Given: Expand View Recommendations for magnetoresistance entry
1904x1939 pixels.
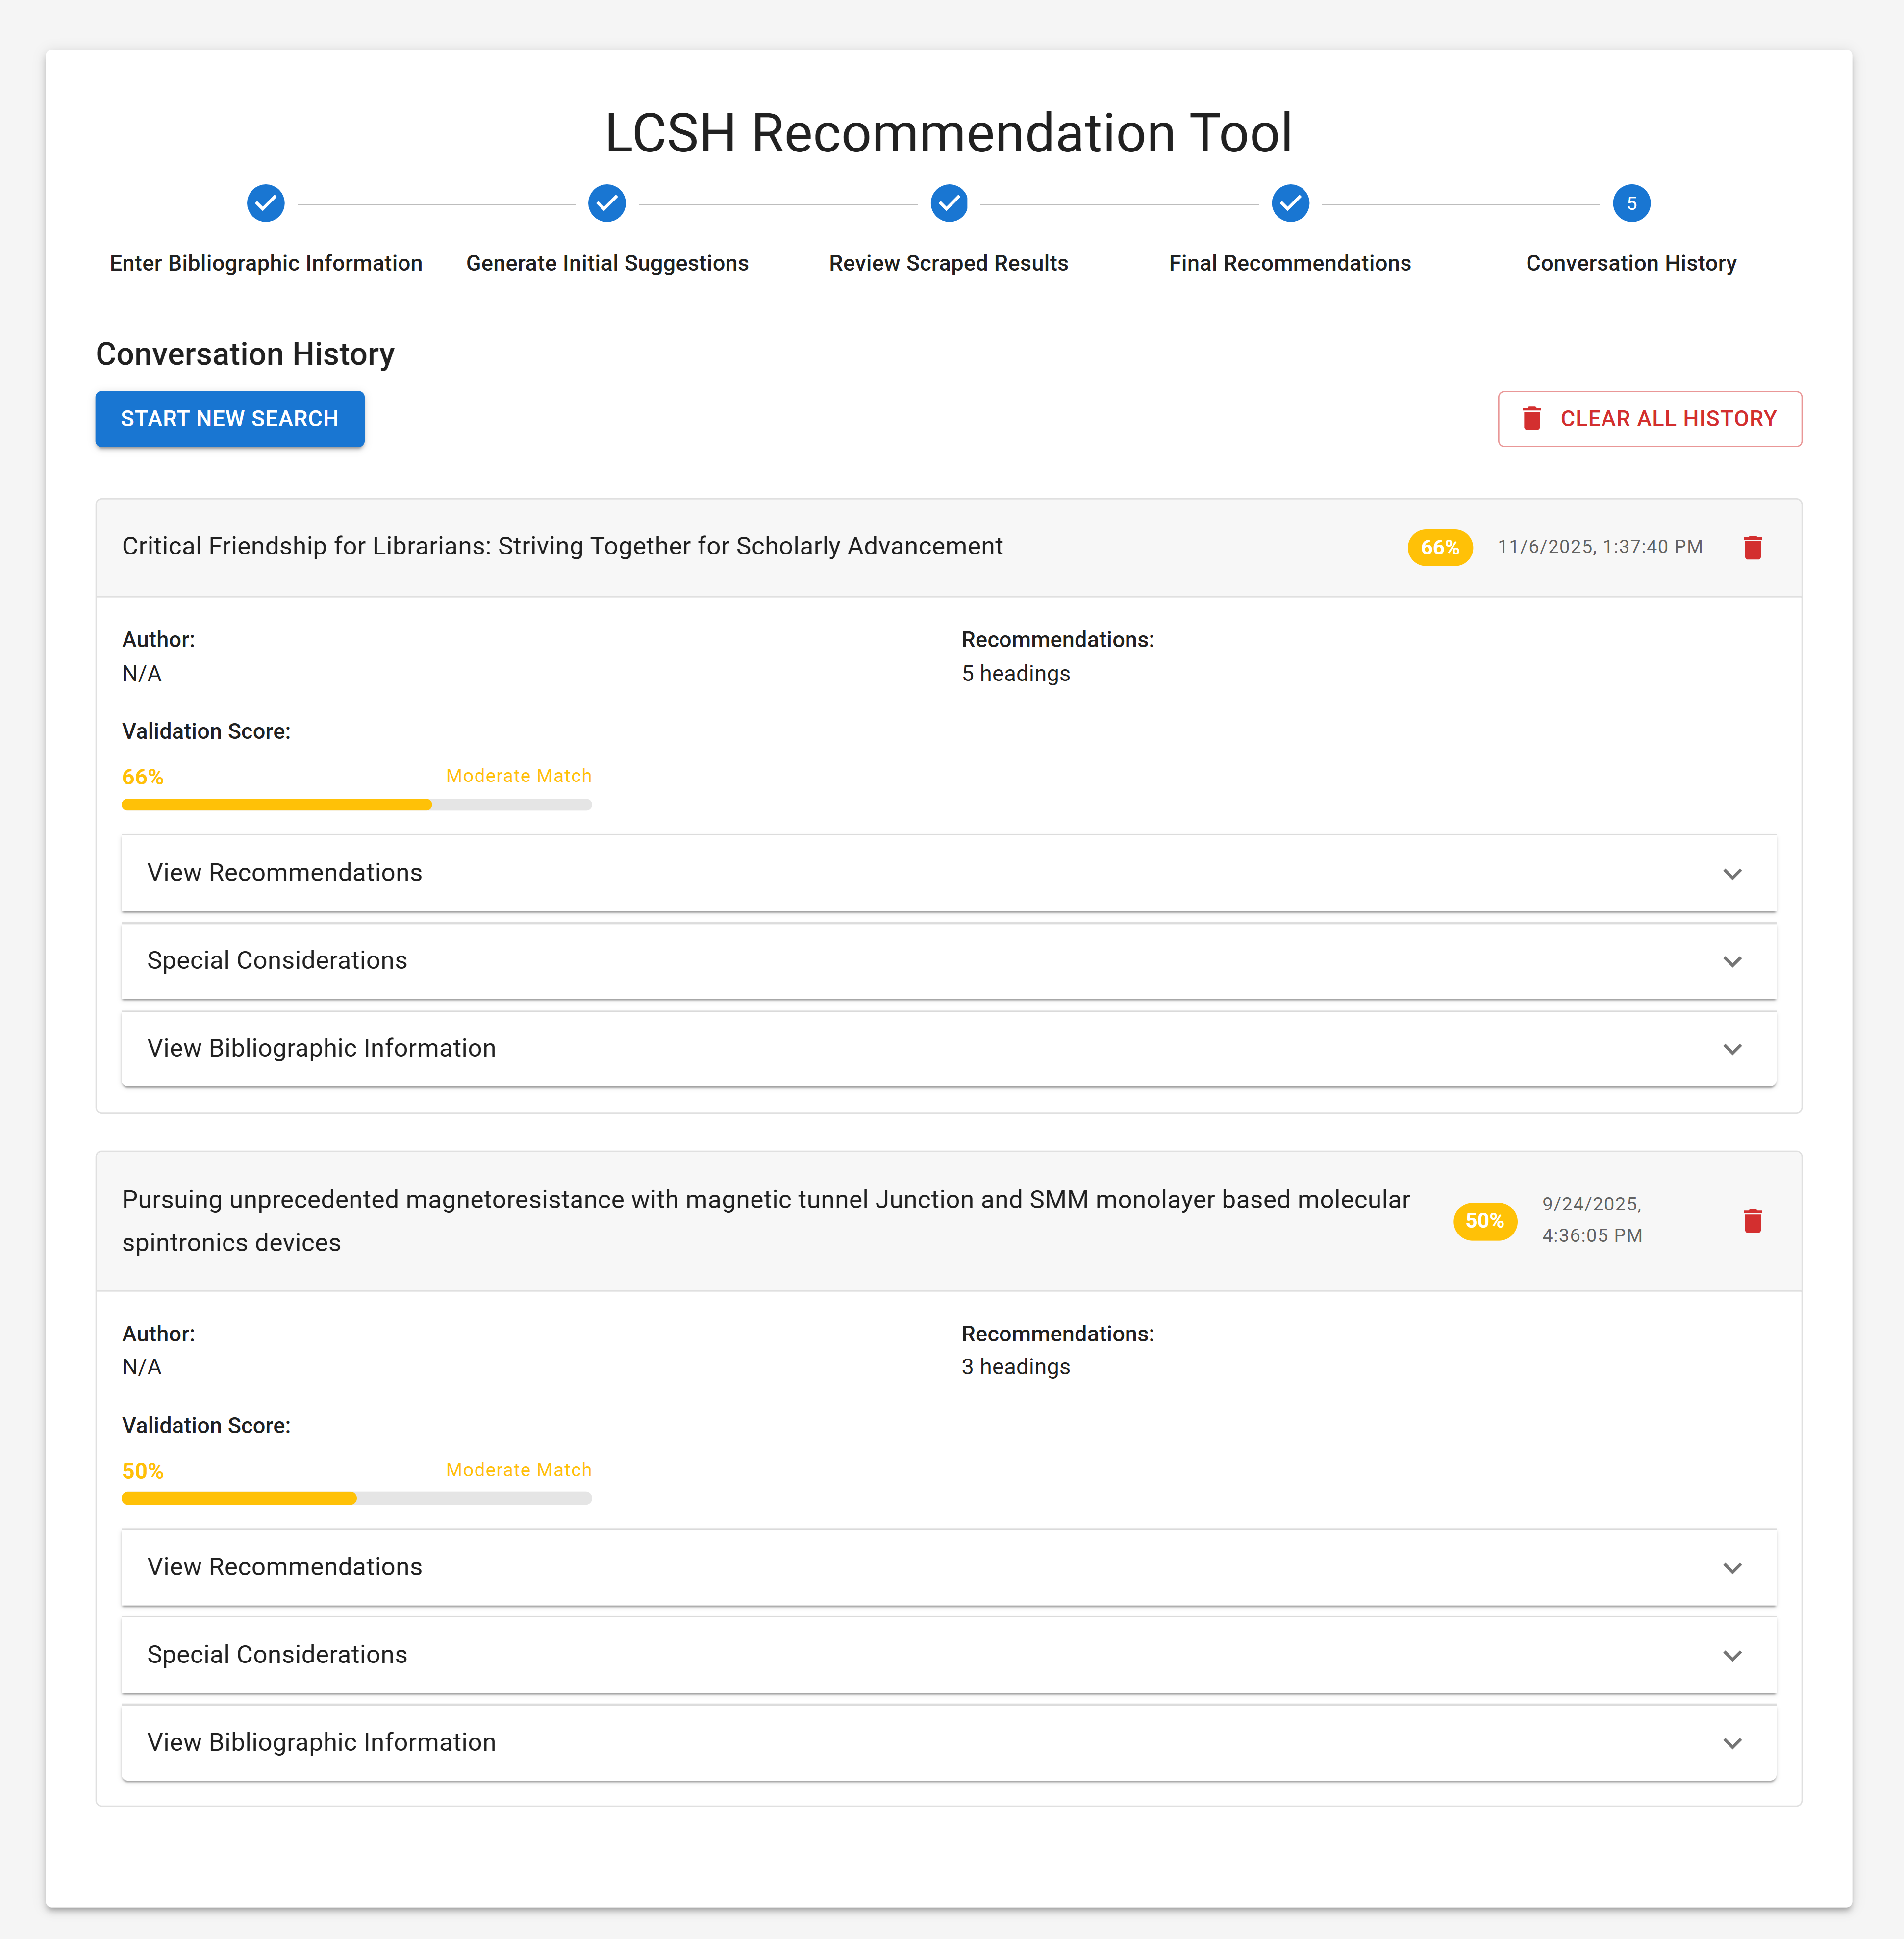Looking at the screenshot, I should point(948,1566).
